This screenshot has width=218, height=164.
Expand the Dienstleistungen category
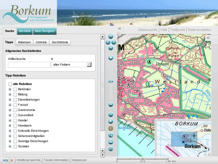(10, 100)
